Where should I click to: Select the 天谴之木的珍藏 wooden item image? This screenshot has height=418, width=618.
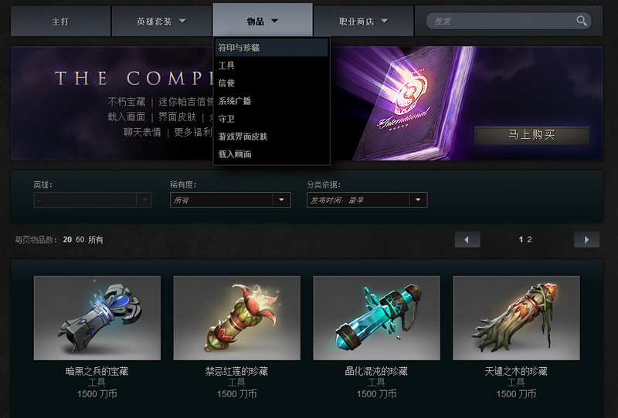(516, 318)
